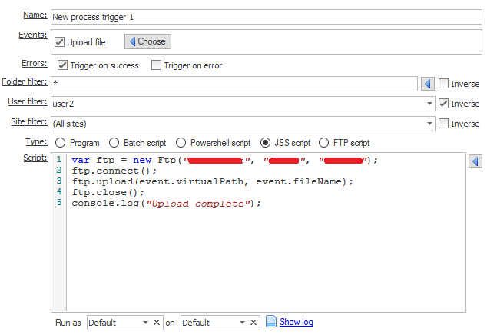Check Inverse for Folder filter
The width and height of the screenshot is (487, 335).
[443, 84]
